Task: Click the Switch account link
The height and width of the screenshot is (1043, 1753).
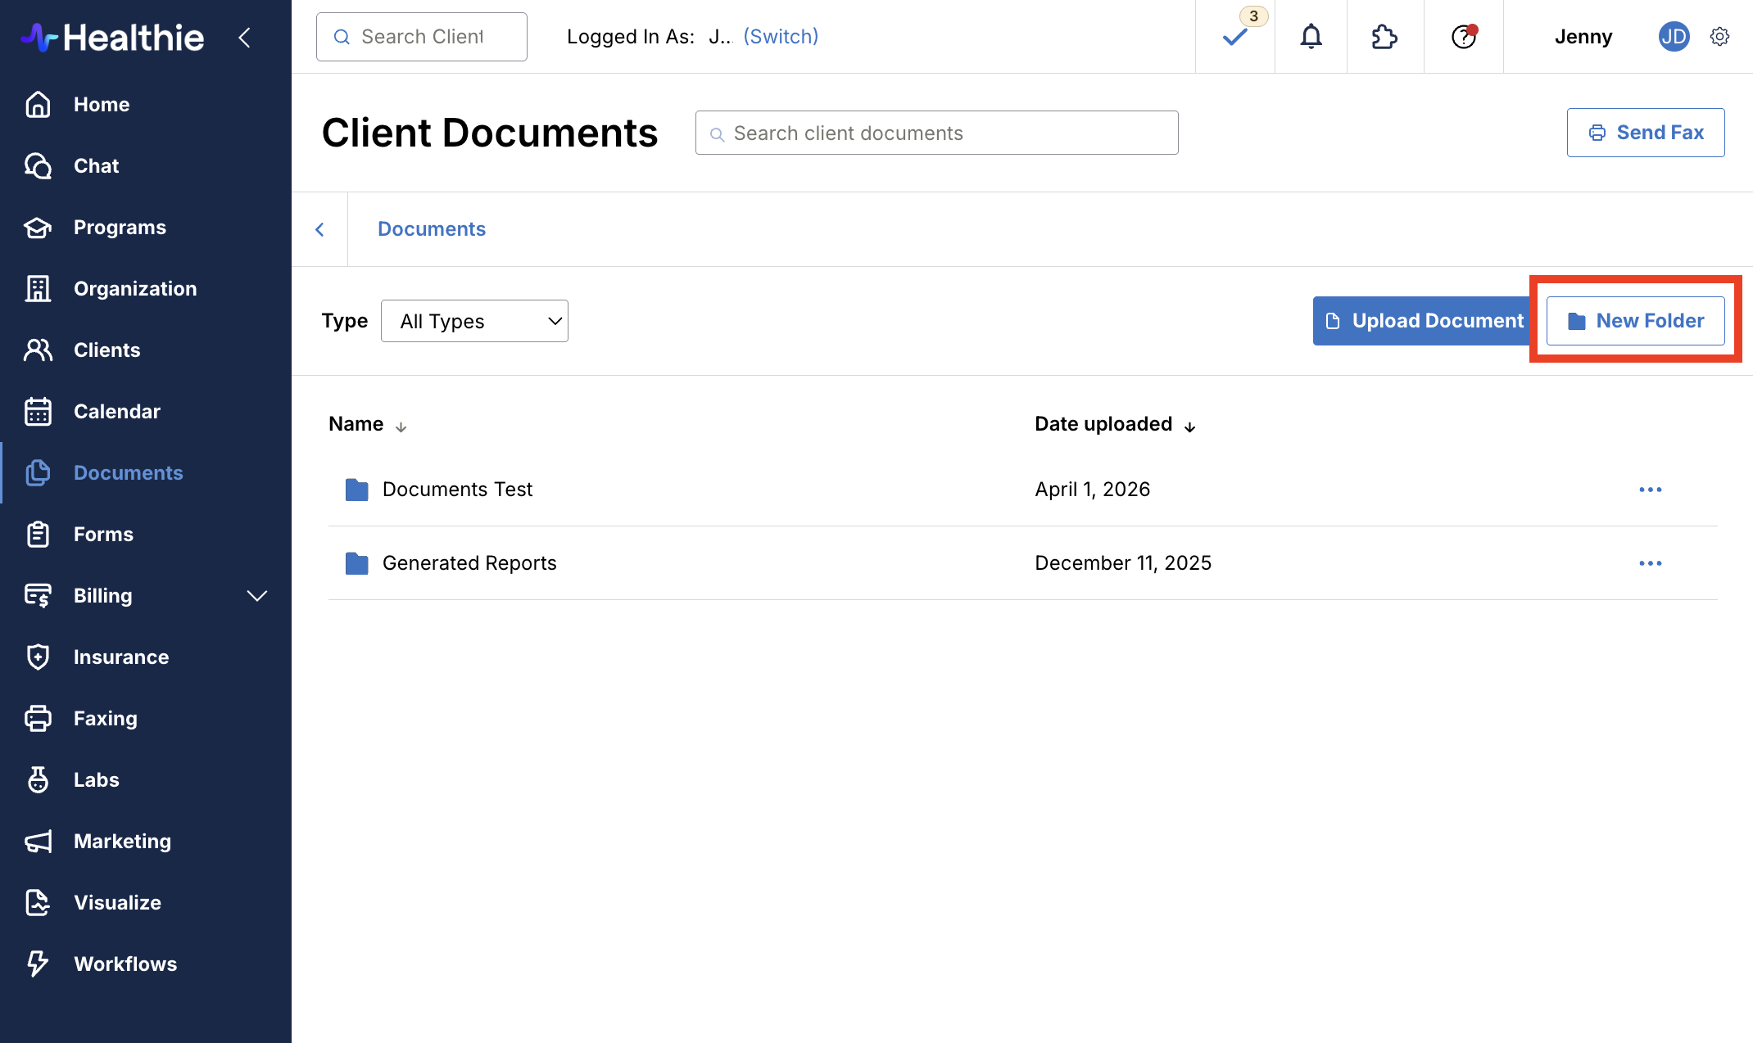Action: [781, 37]
